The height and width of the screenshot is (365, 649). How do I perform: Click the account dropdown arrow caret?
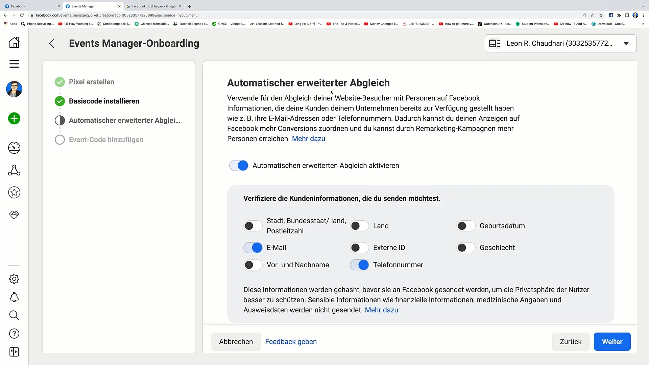(626, 43)
